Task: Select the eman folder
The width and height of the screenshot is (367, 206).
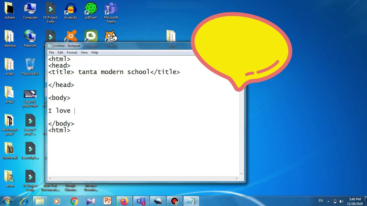Action: tap(10, 179)
